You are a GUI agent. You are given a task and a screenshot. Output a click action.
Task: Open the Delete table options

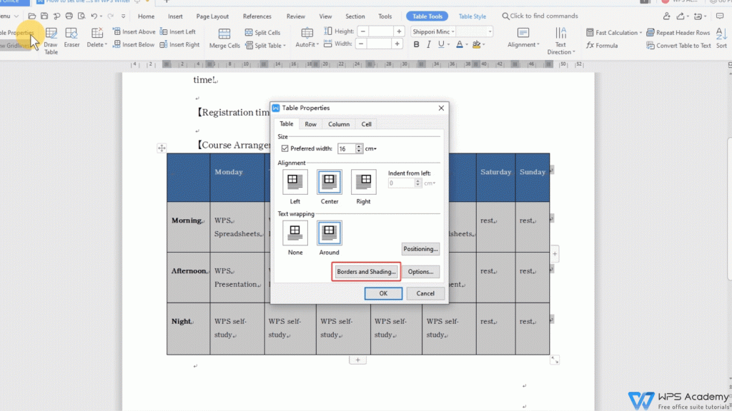[97, 37]
